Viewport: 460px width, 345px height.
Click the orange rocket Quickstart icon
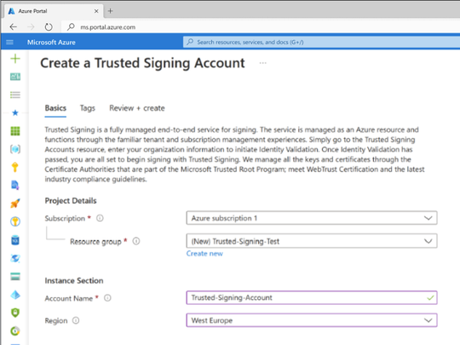point(15,203)
